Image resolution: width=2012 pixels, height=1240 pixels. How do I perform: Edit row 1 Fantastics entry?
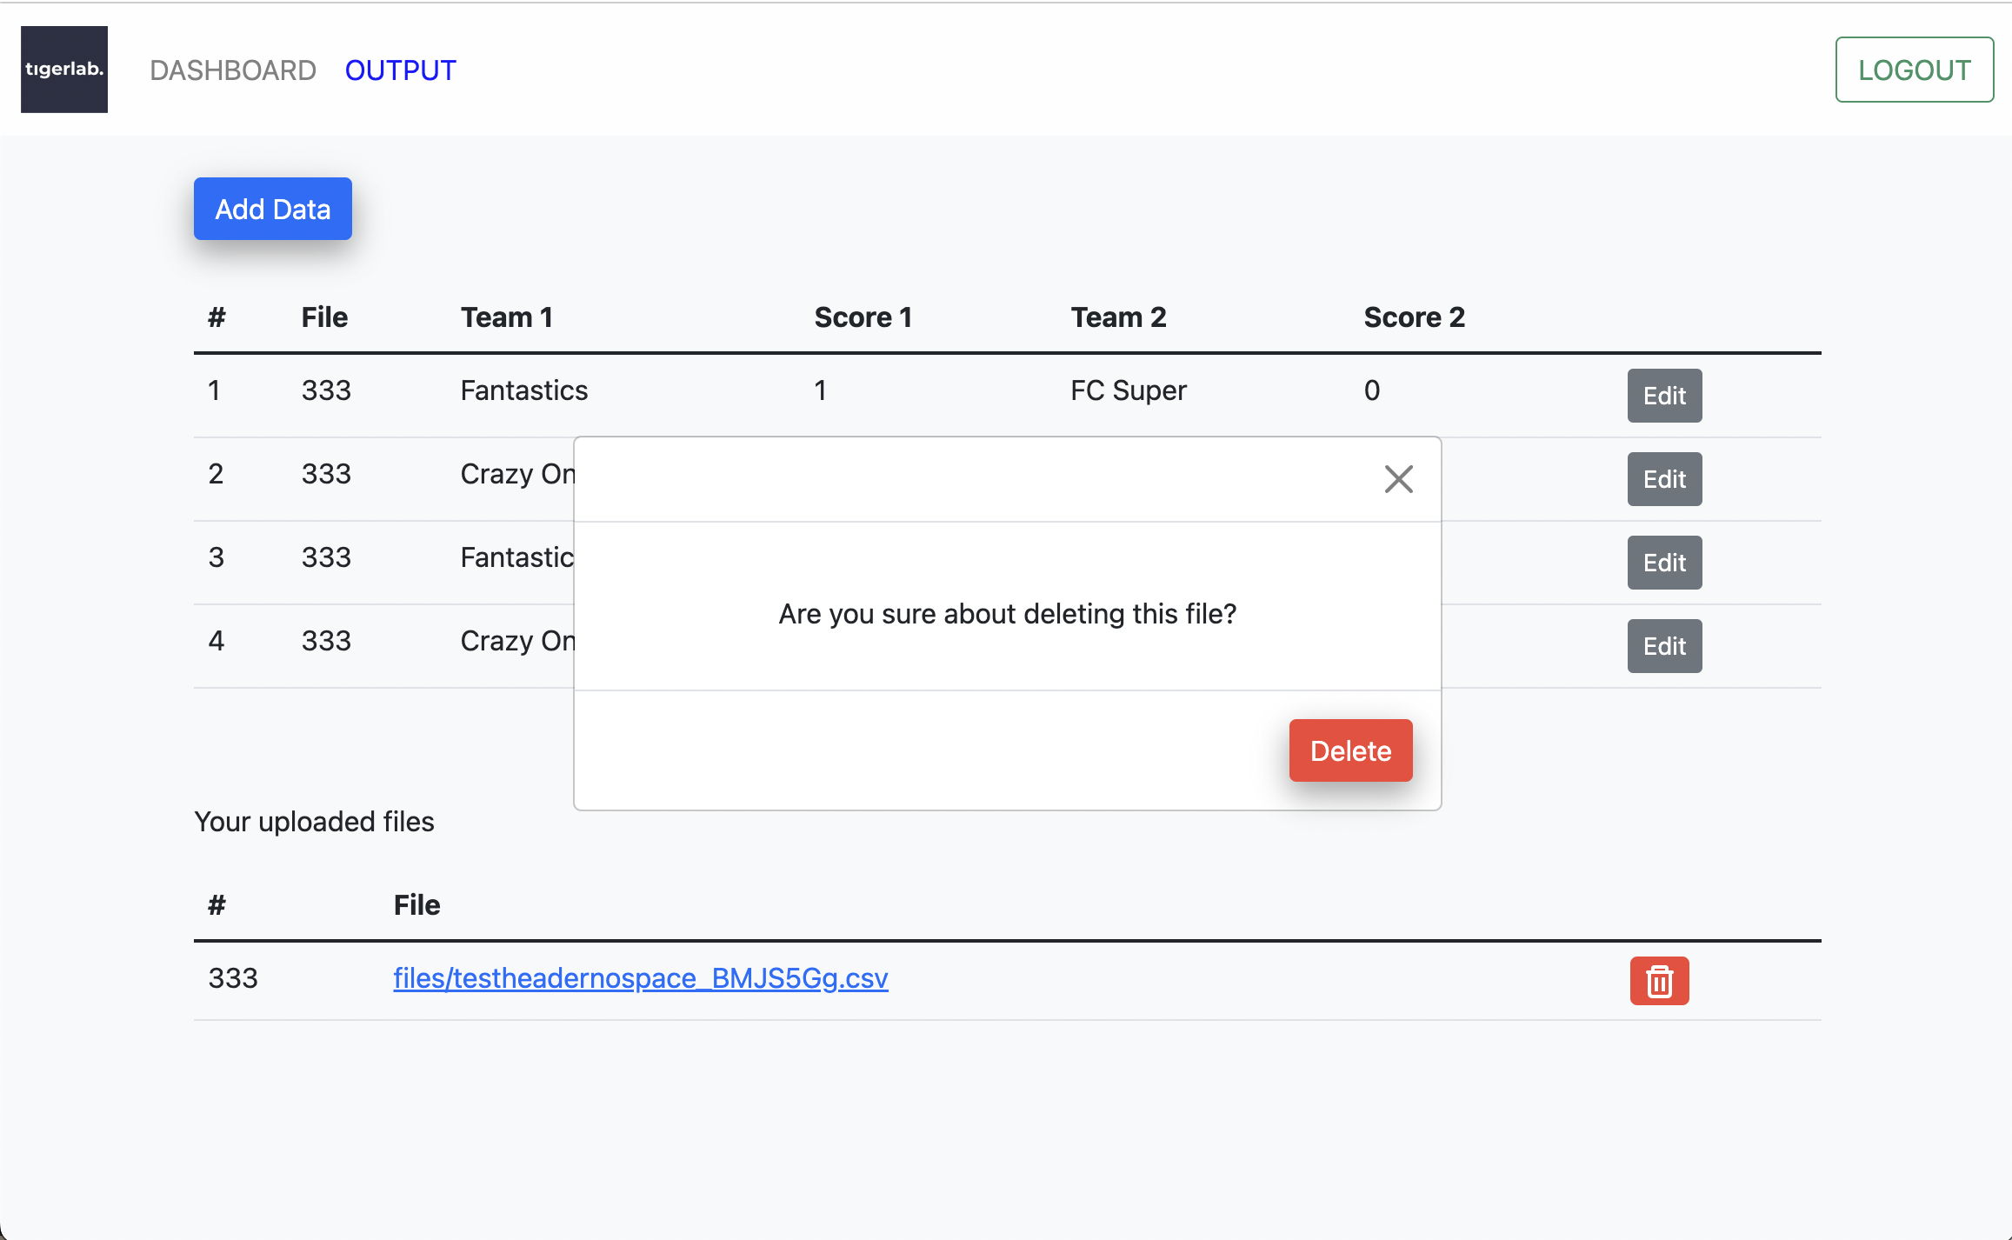1664,396
